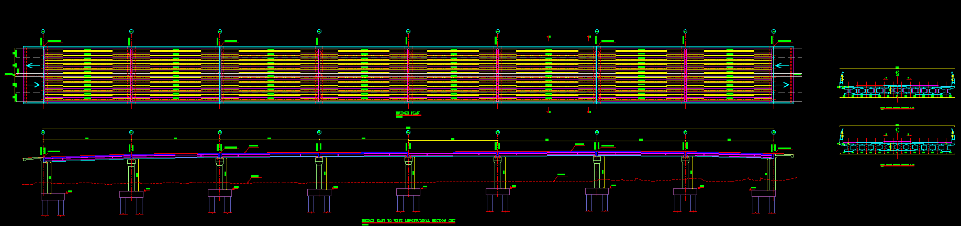Viewport: 961px width, 226px height.
Task: Click the right-pointing cyan arrow at the plan's east end
Action: point(782,85)
